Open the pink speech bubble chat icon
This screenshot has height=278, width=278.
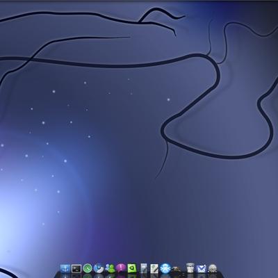pyautogui.click(x=121, y=268)
